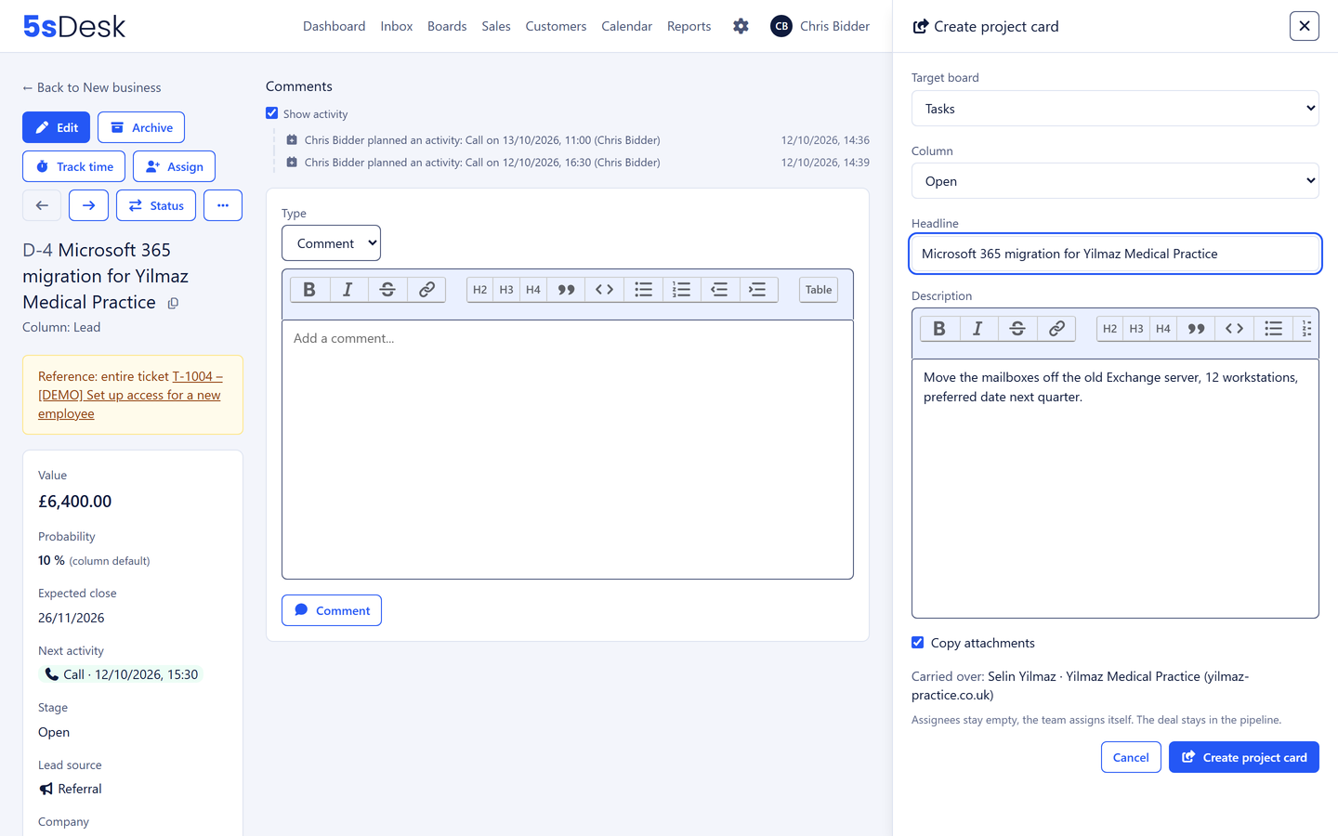
Task: Click the Create project card button
Action: (1244, 757)
